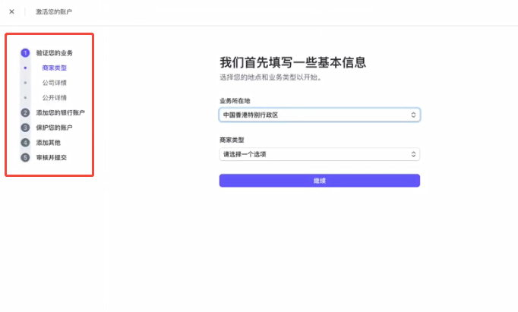
Task: Go to 公司详情 sub-step
Action: [54, 83]
